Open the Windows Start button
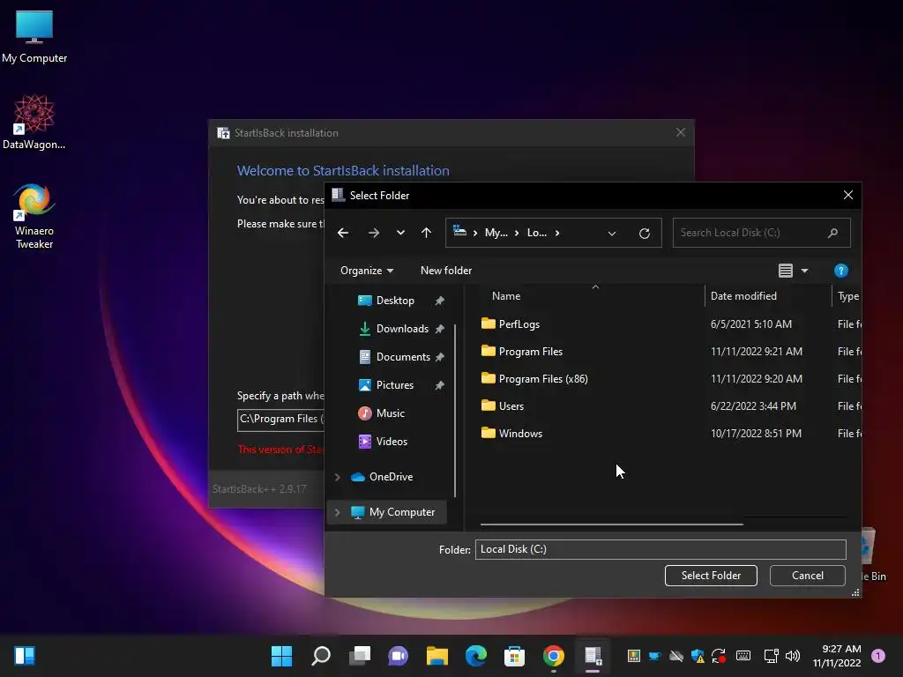The width and height of the screenshot is (903, 677). coord(281,656)
